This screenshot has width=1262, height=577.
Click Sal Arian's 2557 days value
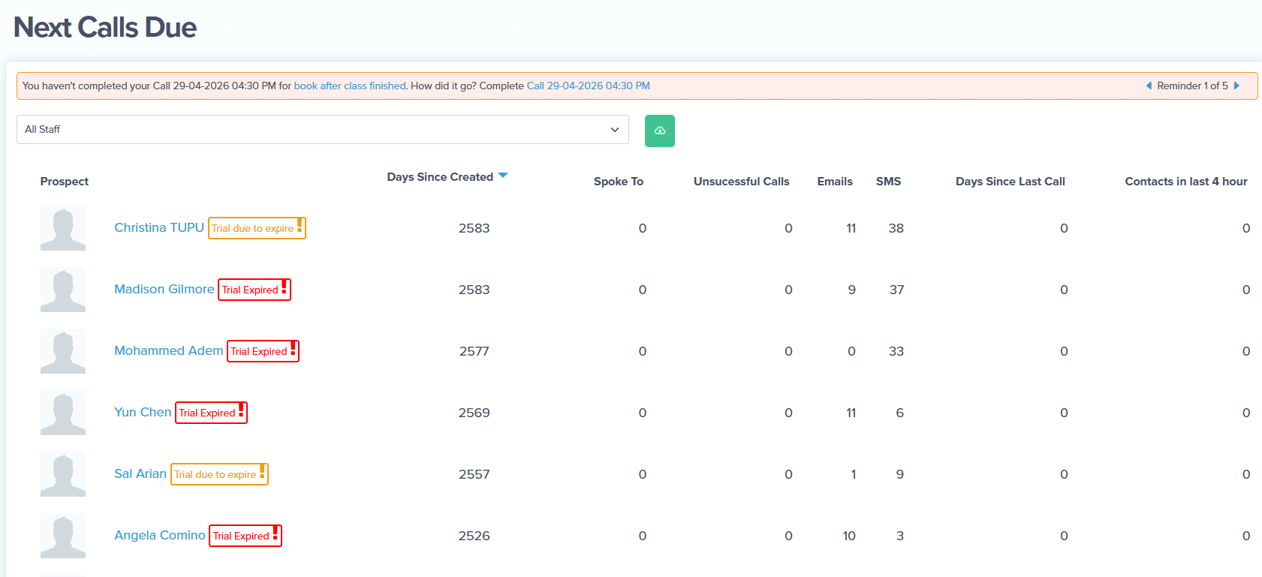474,474
